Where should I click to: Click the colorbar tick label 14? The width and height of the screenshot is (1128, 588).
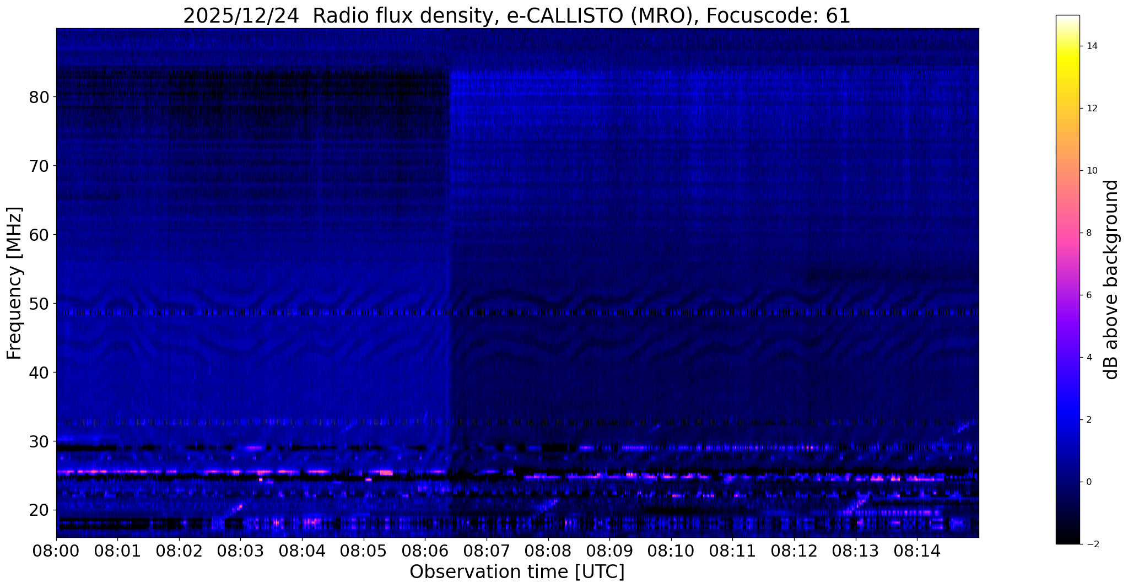tap(1091, 46)
